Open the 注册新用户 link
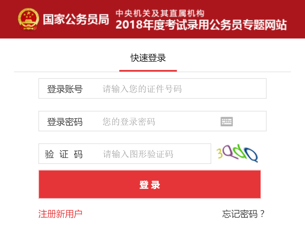The height and width of the screenshot is (225, 305). point(60,214)
